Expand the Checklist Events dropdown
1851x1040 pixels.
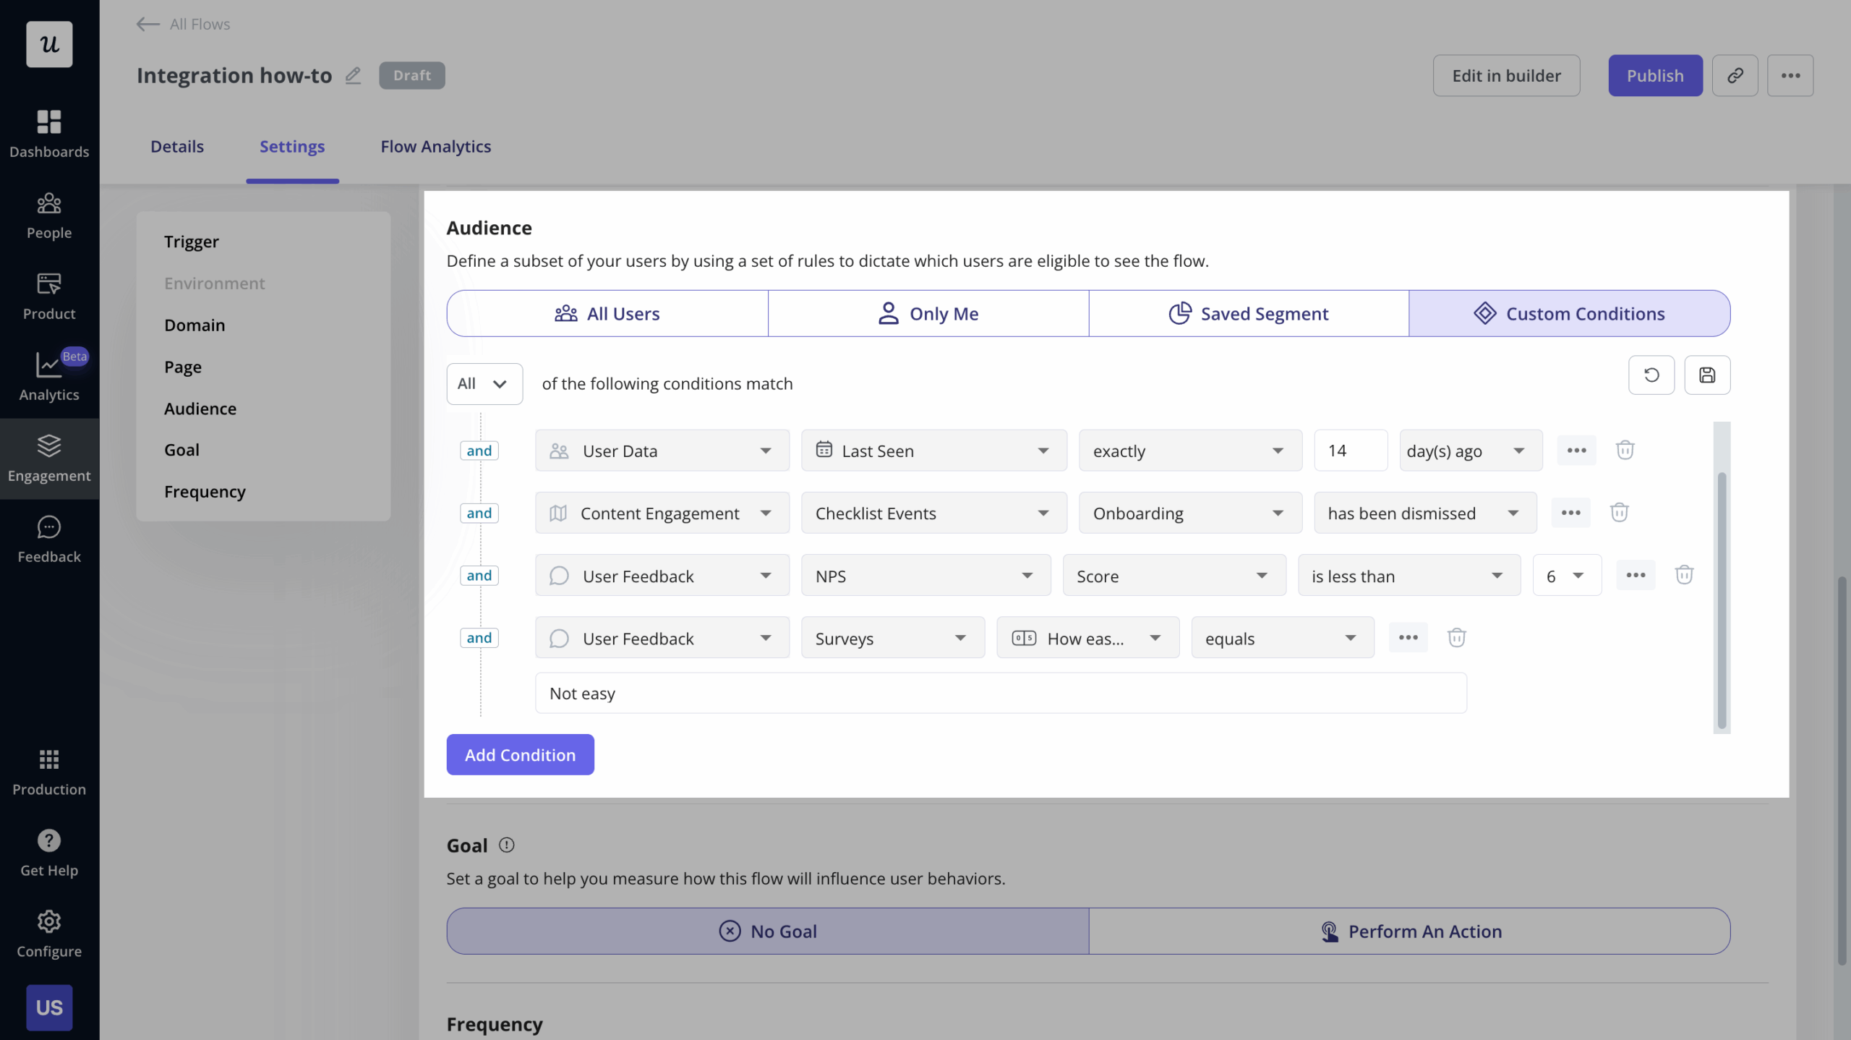point(933,513)
